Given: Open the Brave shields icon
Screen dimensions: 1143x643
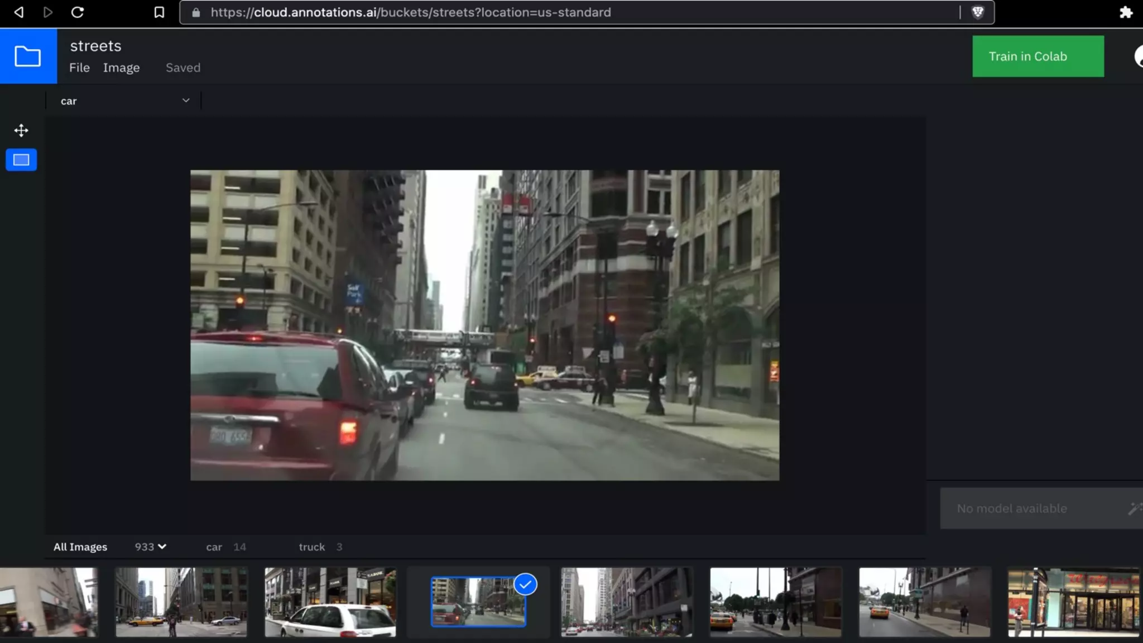Looking at the screenshot, I should tap(977, 12).
